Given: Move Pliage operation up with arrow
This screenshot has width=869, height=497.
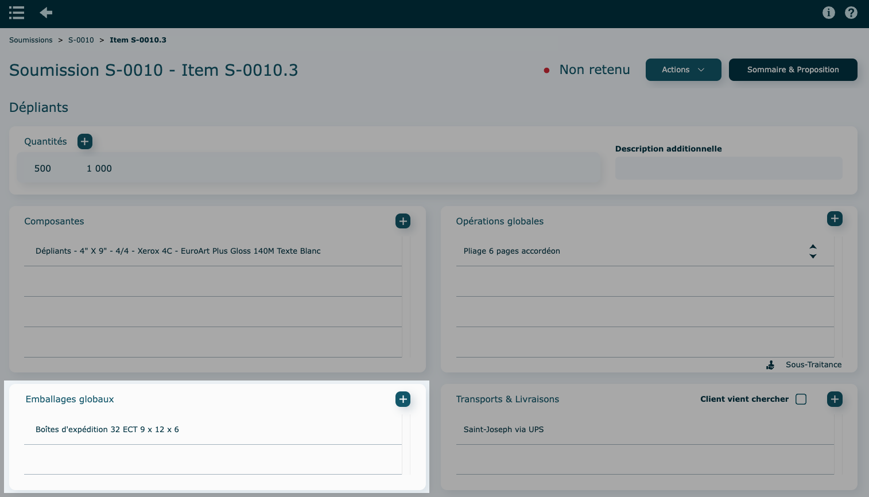Looking at the screenshot, I should pos(813,247).
